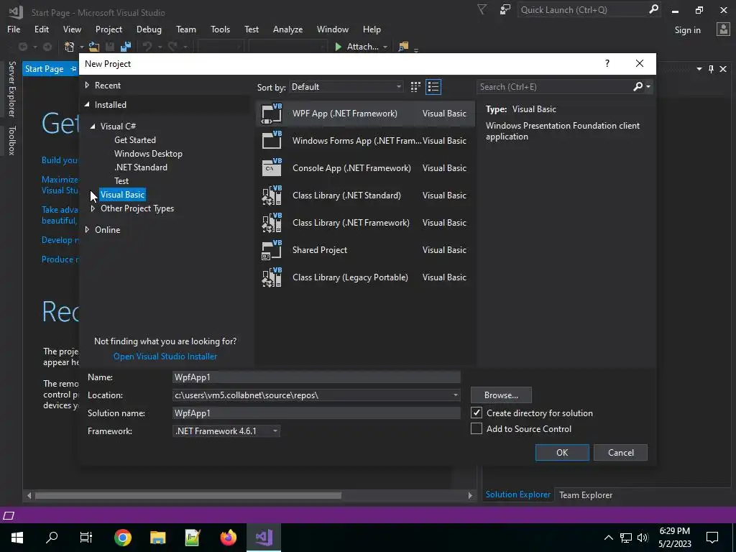
Task: Click the Start Page horizontal scrollbar
Action: 188,496
